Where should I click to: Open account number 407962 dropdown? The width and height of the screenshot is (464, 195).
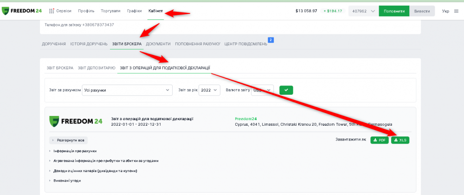pyautogui.click(x=363, y=11)
